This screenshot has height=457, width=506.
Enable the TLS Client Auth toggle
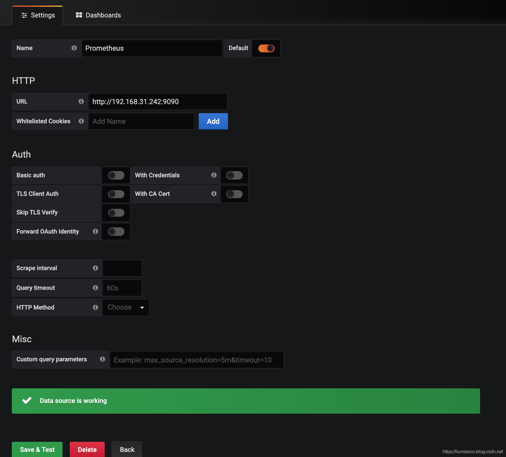click(x=116, y=194)
